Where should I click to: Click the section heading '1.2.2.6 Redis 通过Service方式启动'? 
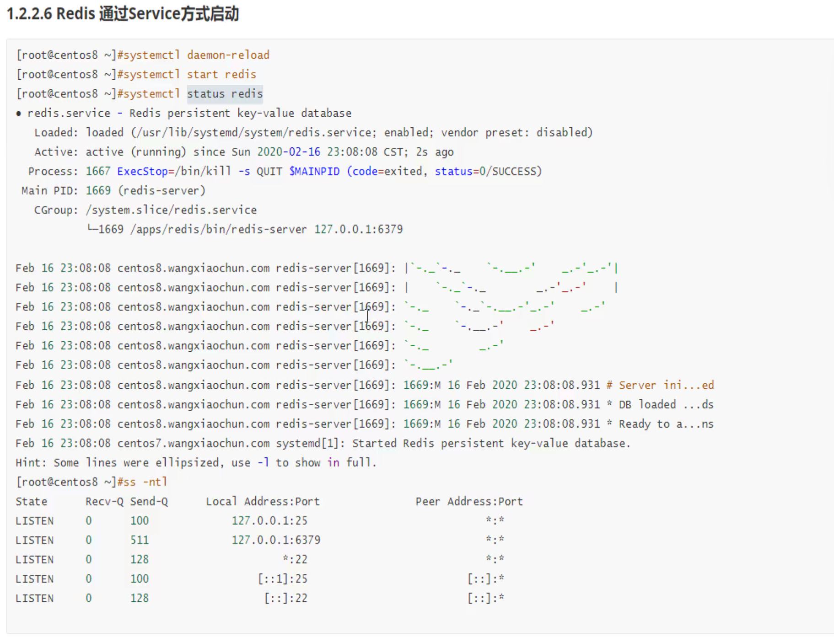point(123,14)
